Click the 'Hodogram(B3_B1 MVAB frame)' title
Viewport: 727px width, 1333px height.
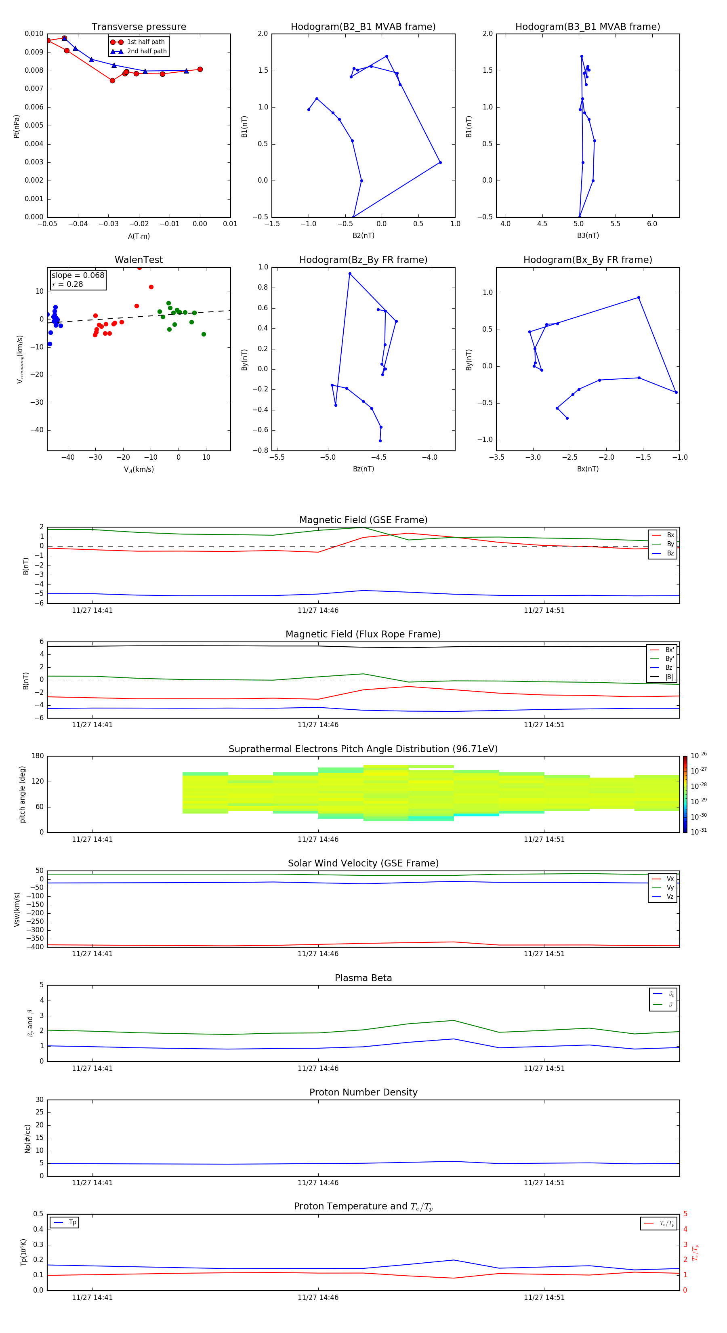click(588, 27)
